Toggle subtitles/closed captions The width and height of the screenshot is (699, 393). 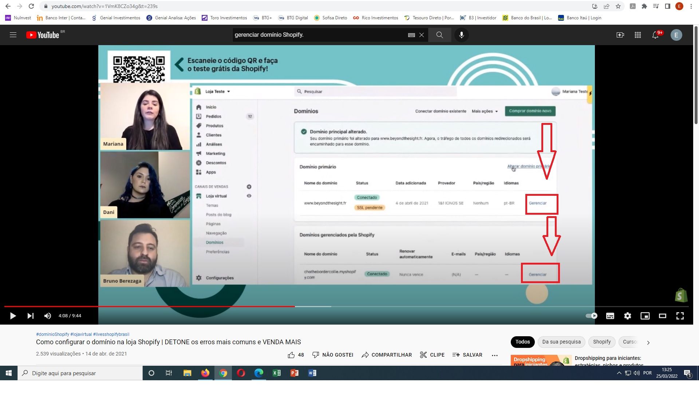610,316
